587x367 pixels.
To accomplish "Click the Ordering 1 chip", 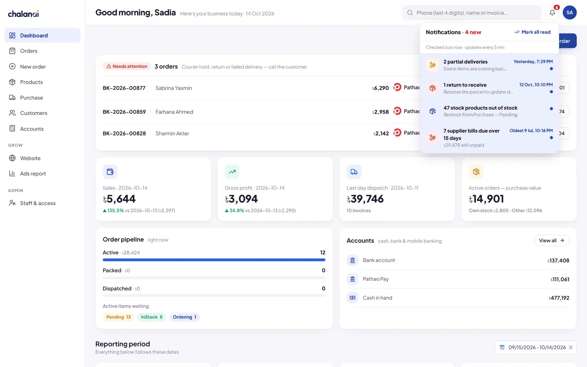I will pos(185,317).
